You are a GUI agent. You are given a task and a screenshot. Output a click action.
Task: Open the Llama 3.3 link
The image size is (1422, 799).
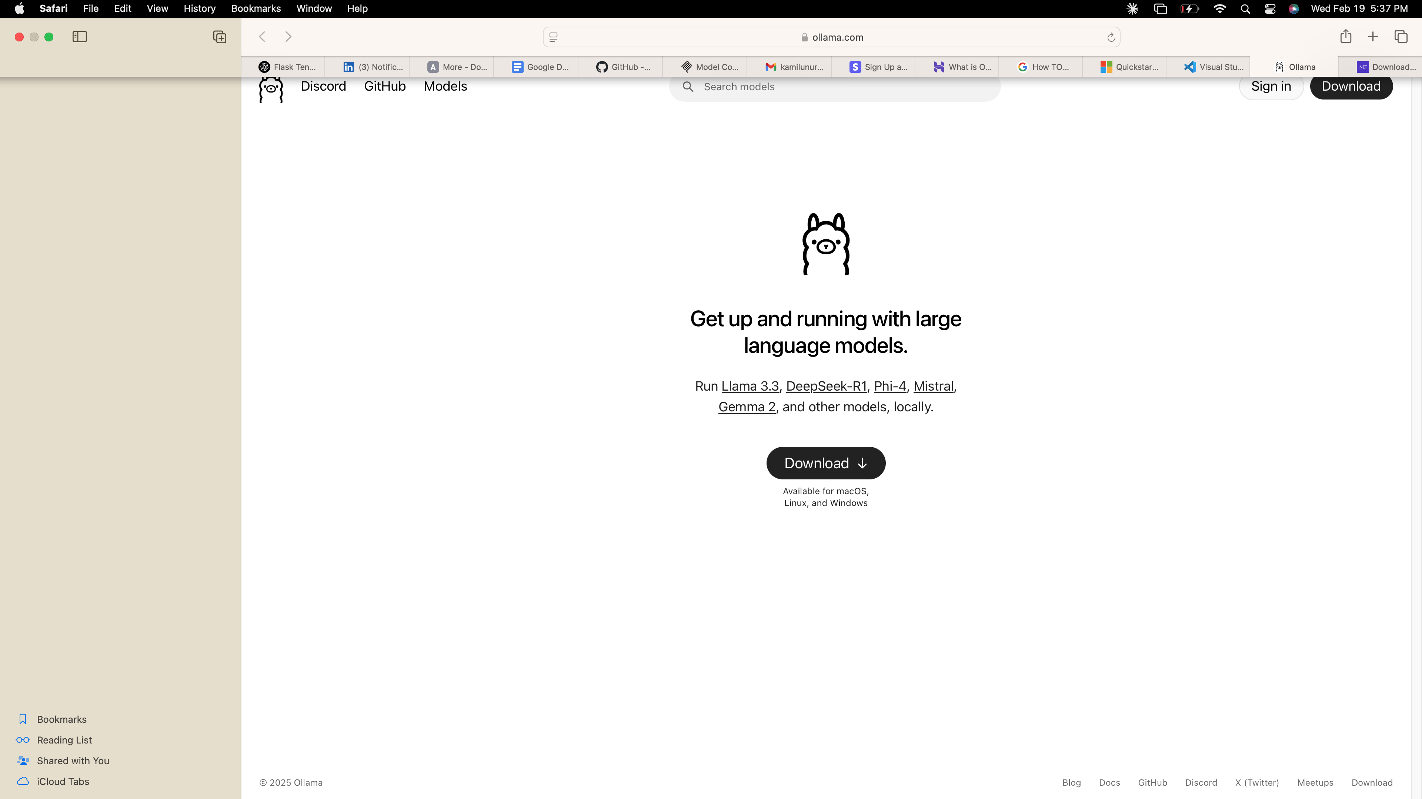(750, 386)
